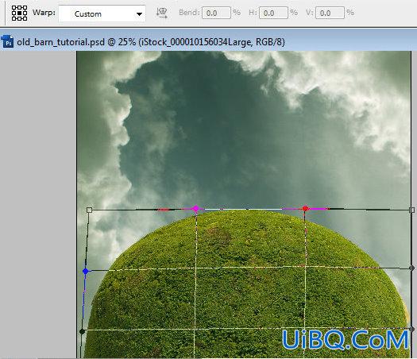
Task: Click the blue warp handle on the left edge
Action: [85, 272]
